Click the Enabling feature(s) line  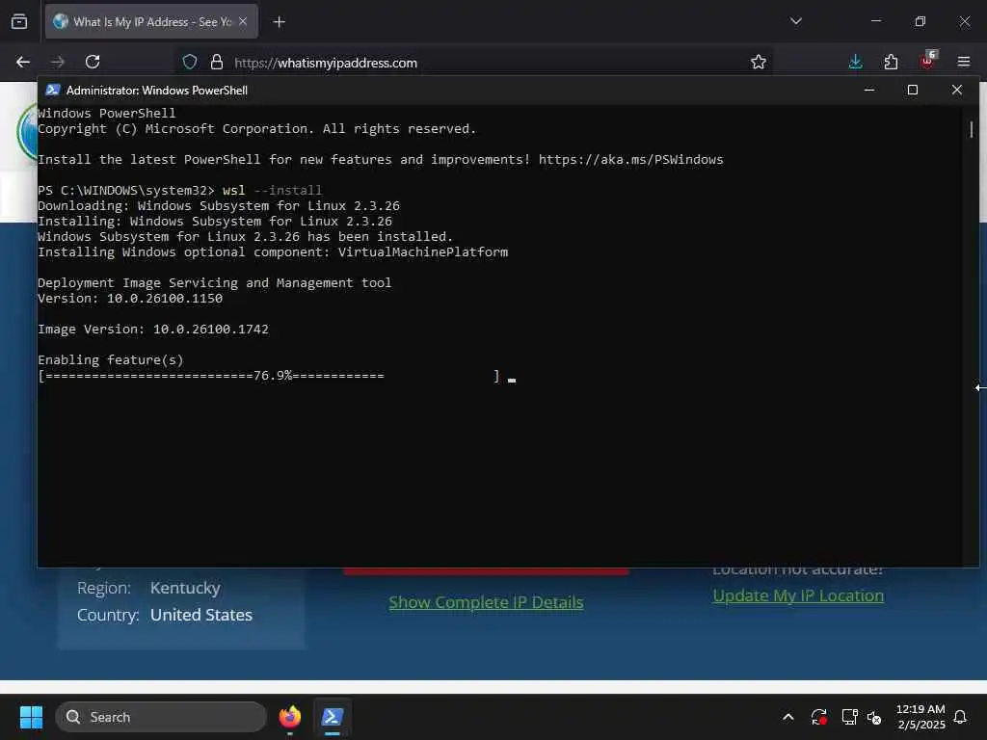(111, 360)
